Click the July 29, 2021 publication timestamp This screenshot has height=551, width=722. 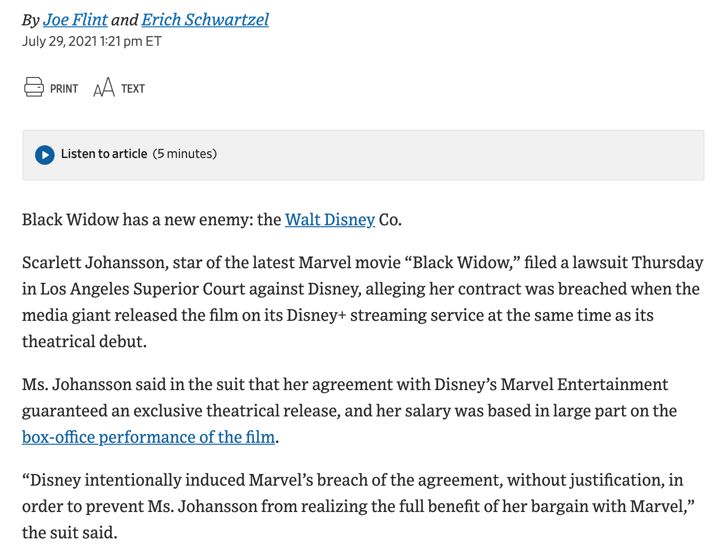coord(92,41)
